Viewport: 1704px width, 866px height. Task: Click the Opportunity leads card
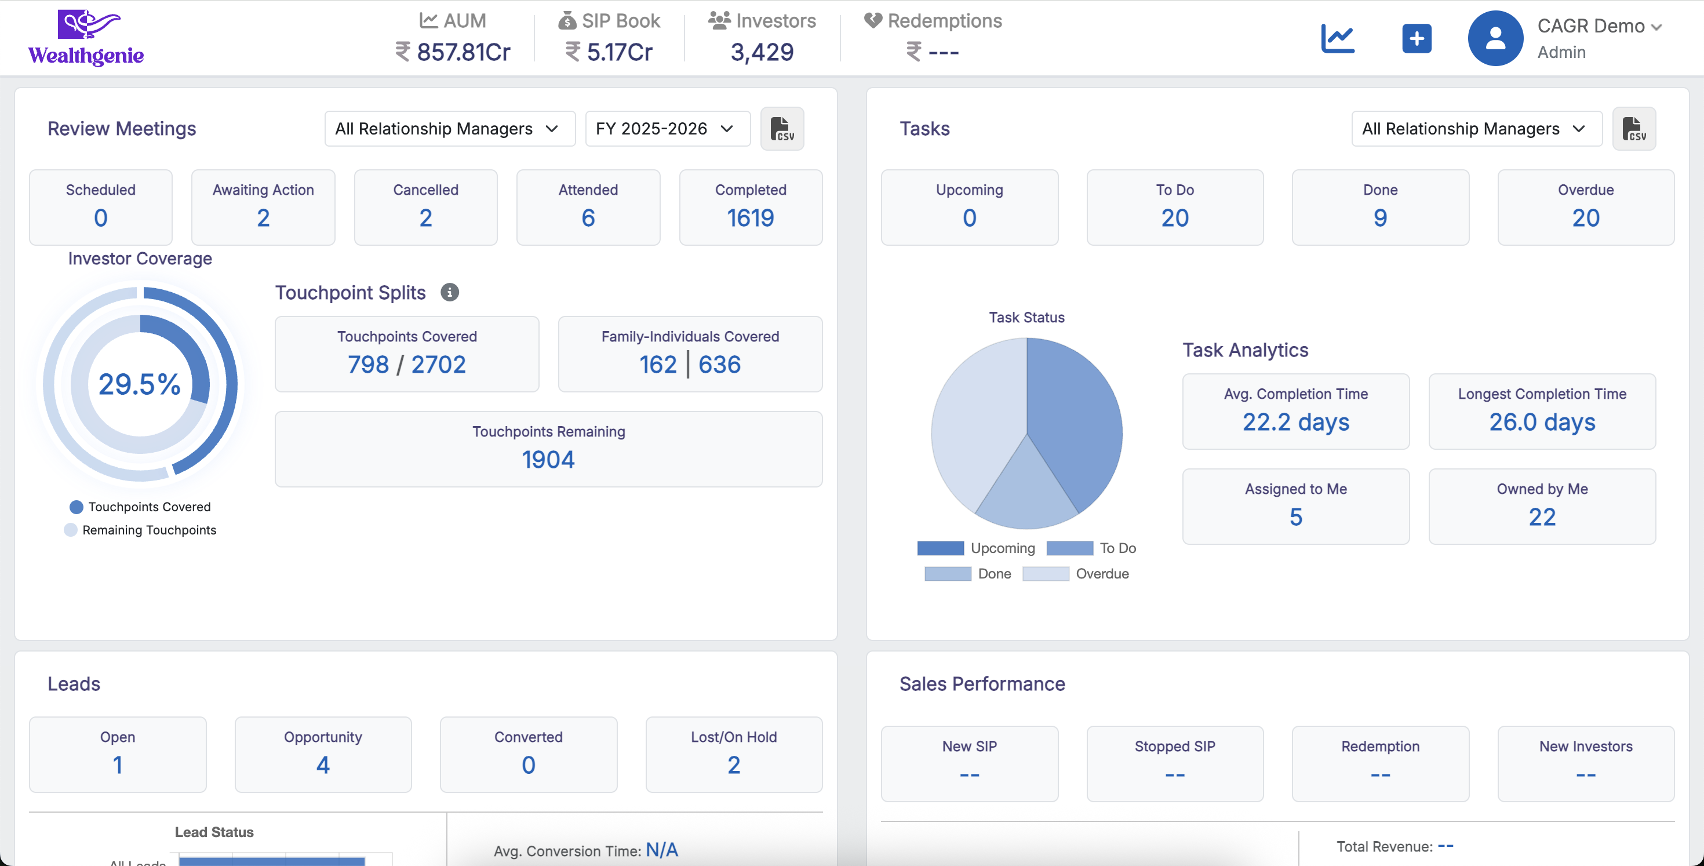(323, 754)
